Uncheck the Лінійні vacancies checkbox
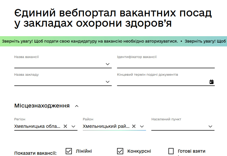 point(69,151)
